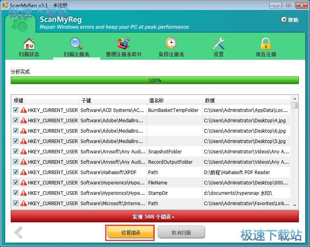Select the StampDir value name cell

tap(175, 193)
